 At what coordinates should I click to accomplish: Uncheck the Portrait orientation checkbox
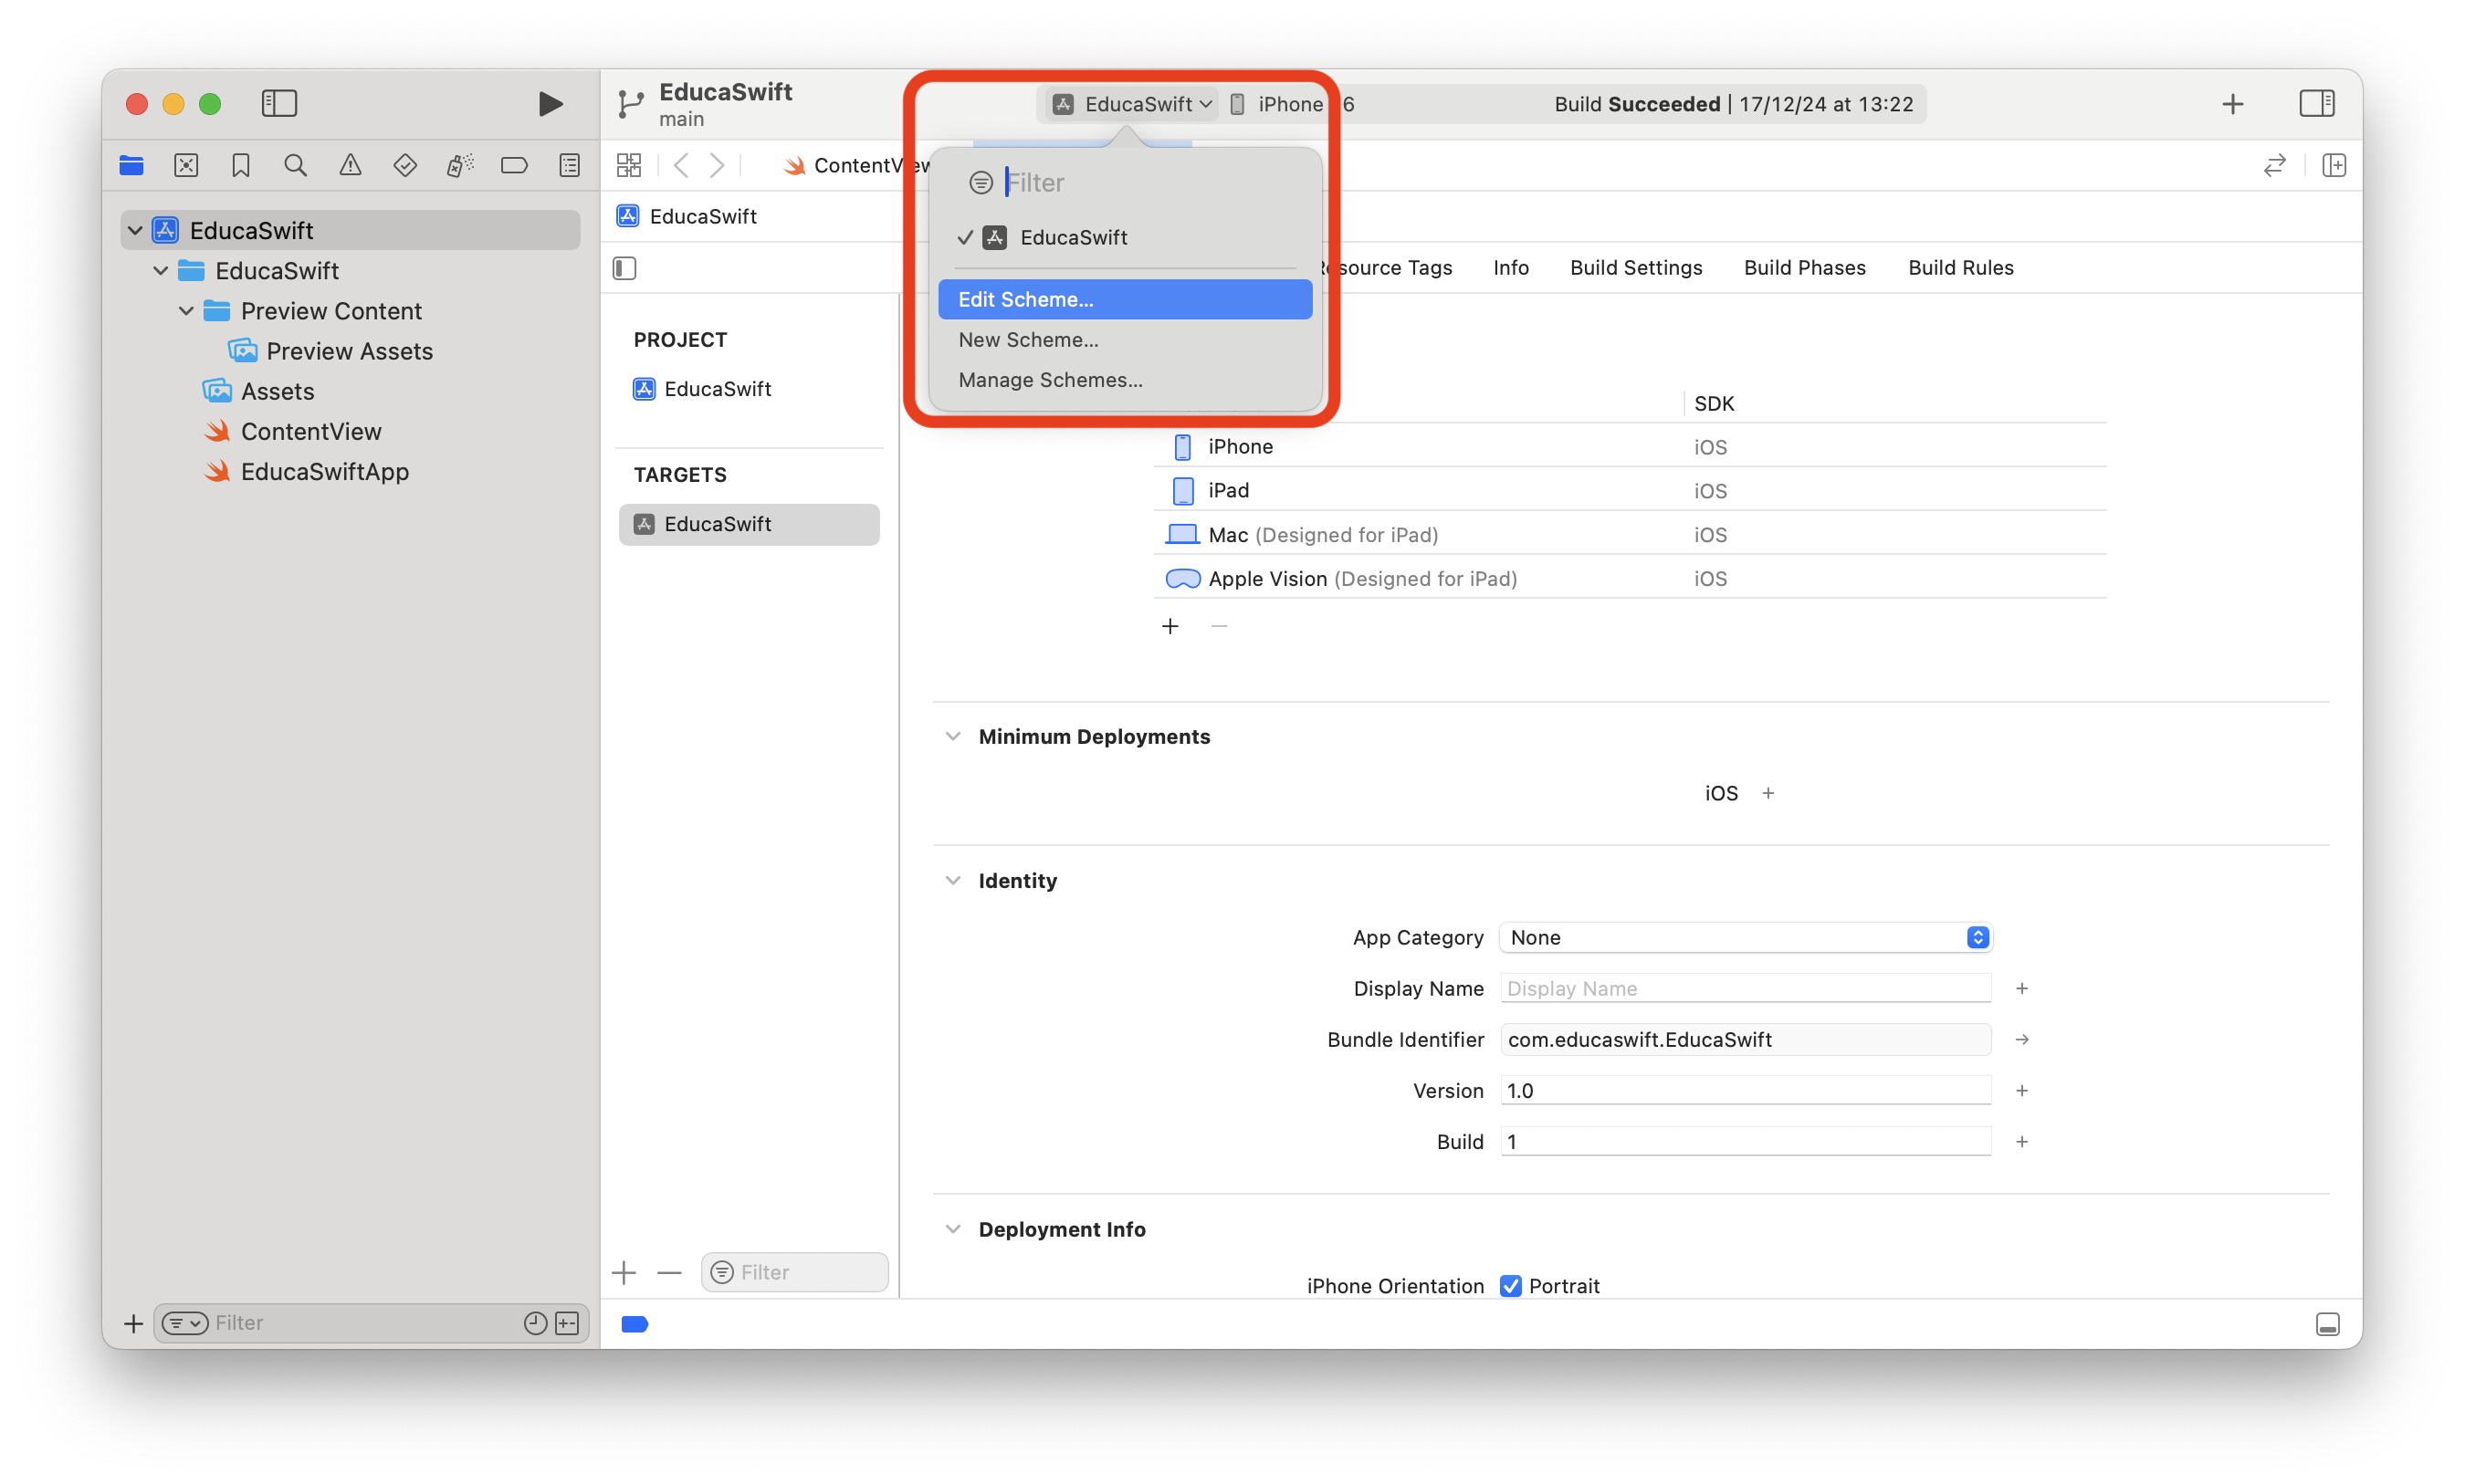point(1510,1286)
